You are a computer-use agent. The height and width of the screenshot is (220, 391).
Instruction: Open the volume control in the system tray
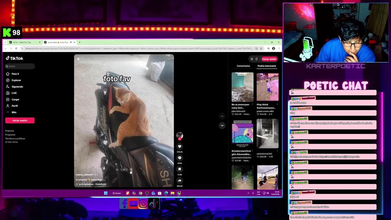coord(268,193)
